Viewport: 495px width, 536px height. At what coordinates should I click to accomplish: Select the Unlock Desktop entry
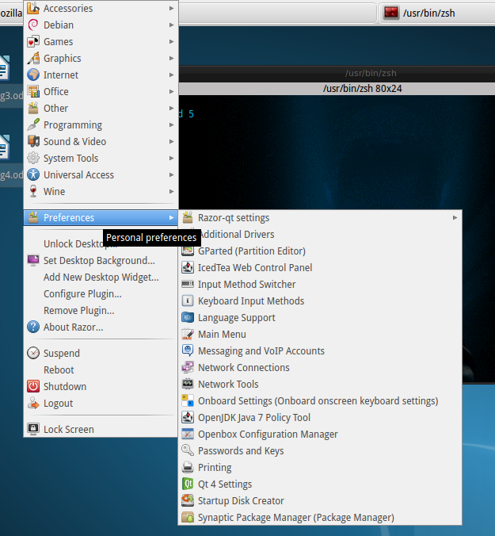click(101, 243)
